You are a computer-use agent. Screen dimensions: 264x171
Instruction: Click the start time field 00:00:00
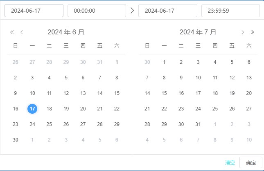click(97, 11)
